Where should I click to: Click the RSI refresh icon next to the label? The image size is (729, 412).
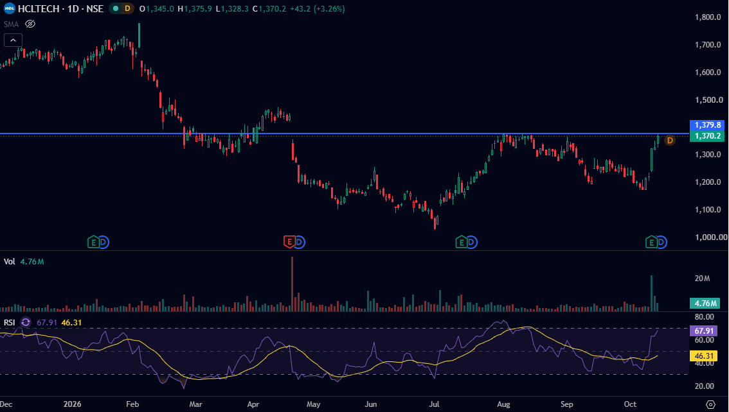26,322
